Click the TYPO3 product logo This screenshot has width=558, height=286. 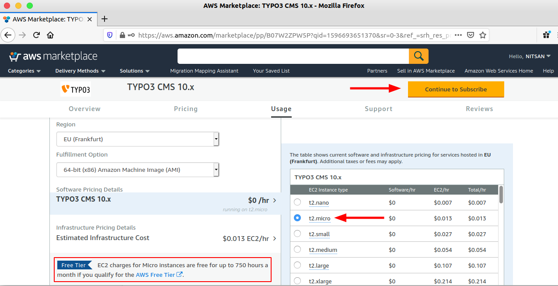[75, 89]
